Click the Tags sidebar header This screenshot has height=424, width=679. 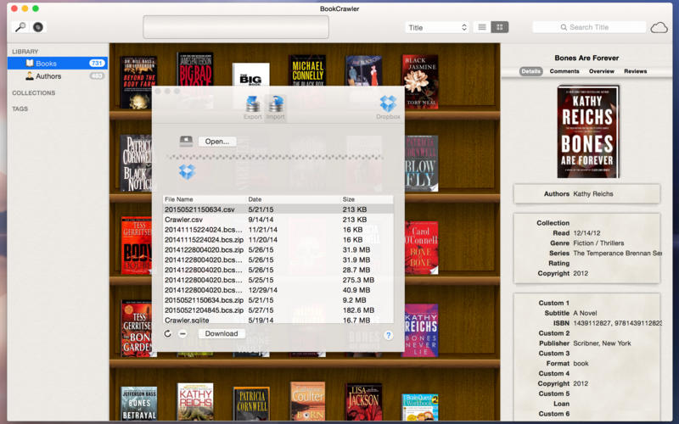click(20, 109)
